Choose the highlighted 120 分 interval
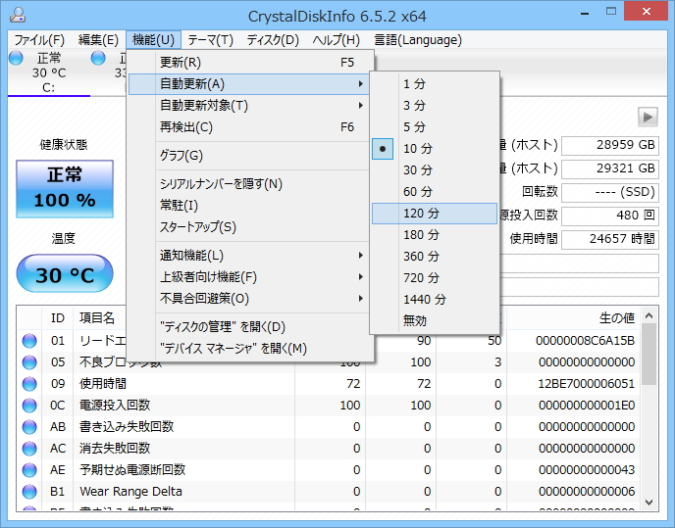 (x=435, y=214)
